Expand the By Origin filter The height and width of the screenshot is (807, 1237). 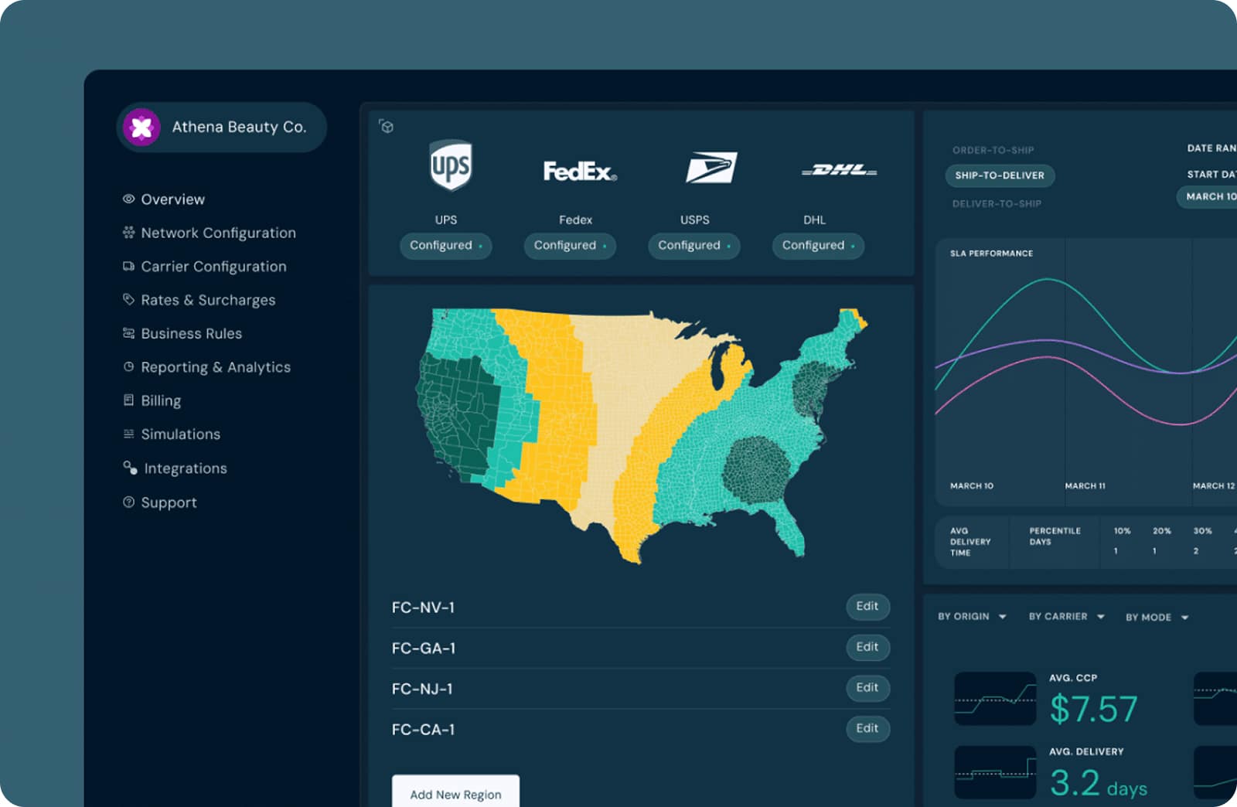point(972,616)
